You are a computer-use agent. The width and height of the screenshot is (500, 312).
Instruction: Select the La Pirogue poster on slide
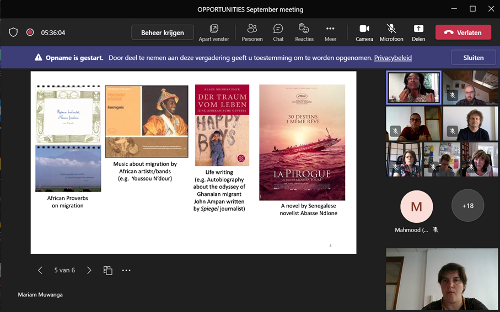click(x=302, y=142)
